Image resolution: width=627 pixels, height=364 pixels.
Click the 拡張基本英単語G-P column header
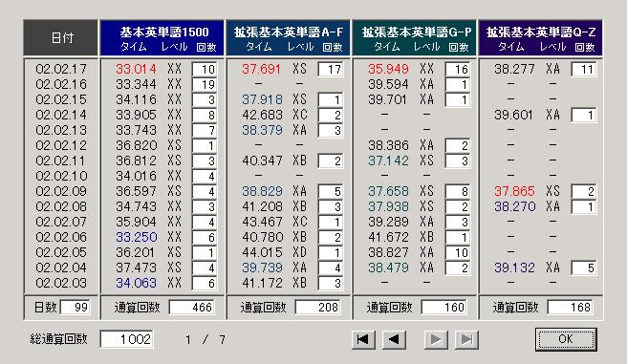coord(415,37)
